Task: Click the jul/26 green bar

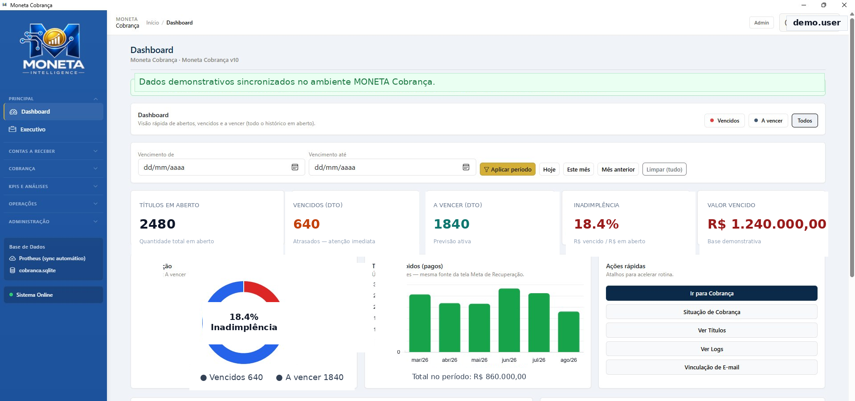Action: [x=539, y=323]
